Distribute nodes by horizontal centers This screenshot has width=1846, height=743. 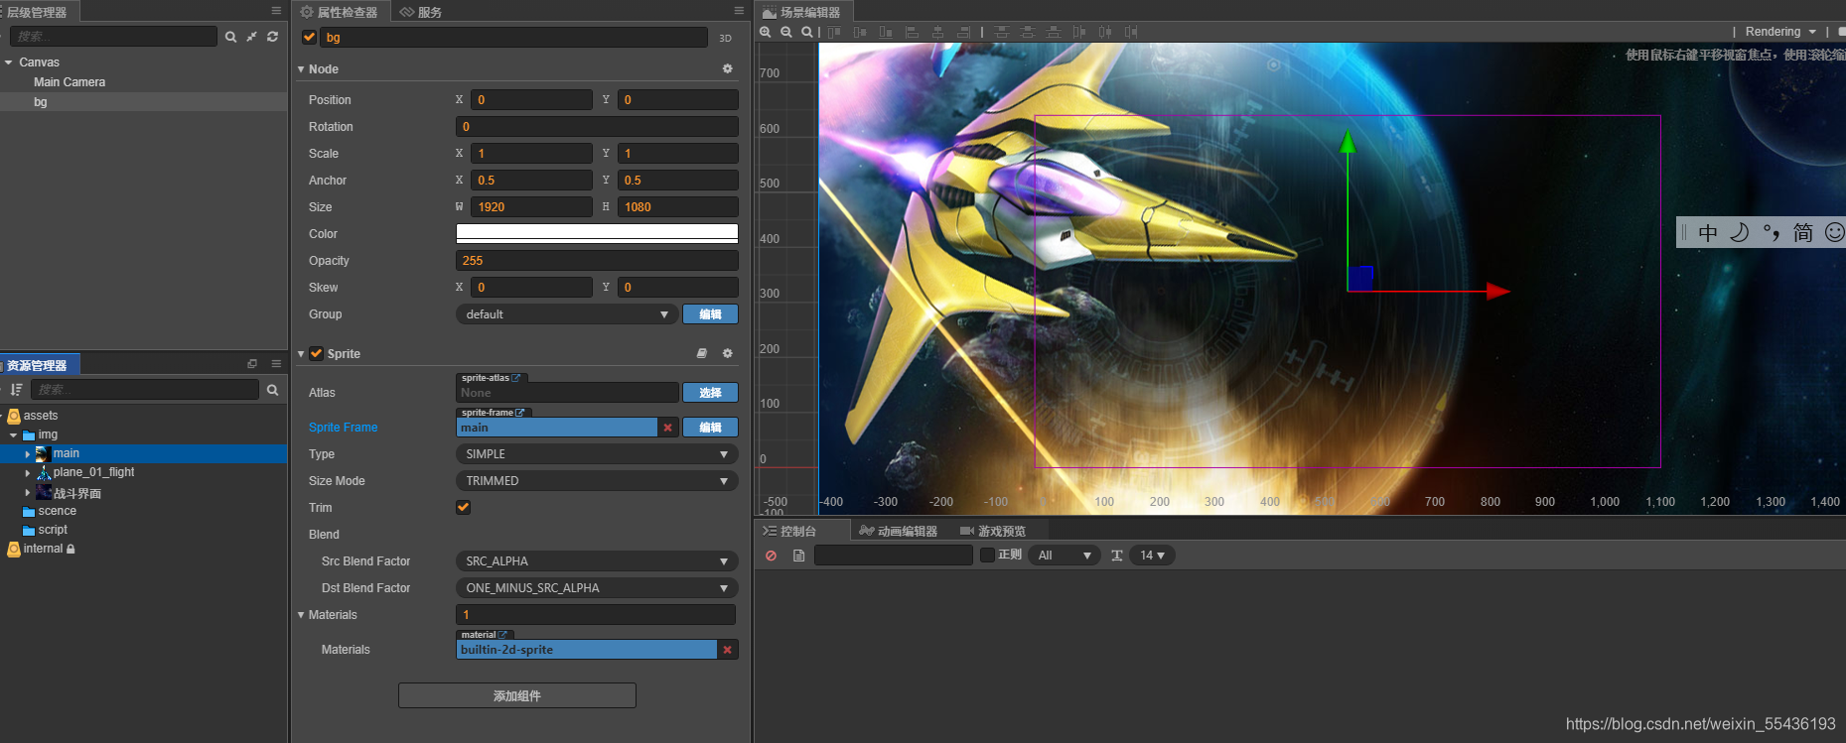[x=1105, y=32]
